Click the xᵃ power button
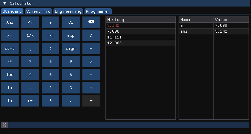The image size is (251, 134). 10,62
